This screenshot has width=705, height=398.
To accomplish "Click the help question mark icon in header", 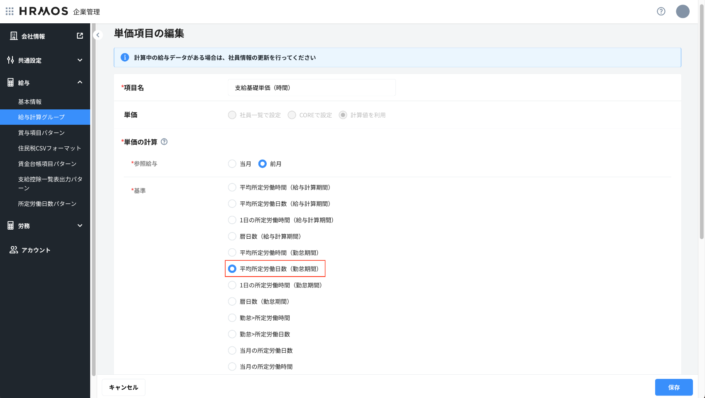I will pyautogui.click(x=661, y=11).
